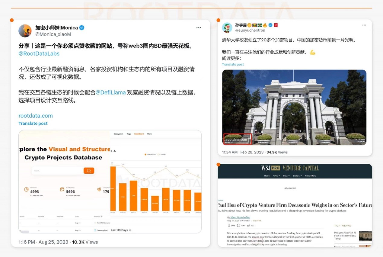Image resolution: width=383 pixels, height=257 pixels.
Task: Click the 2022-12 orange bar in the chart
Action: click(144, 199)
